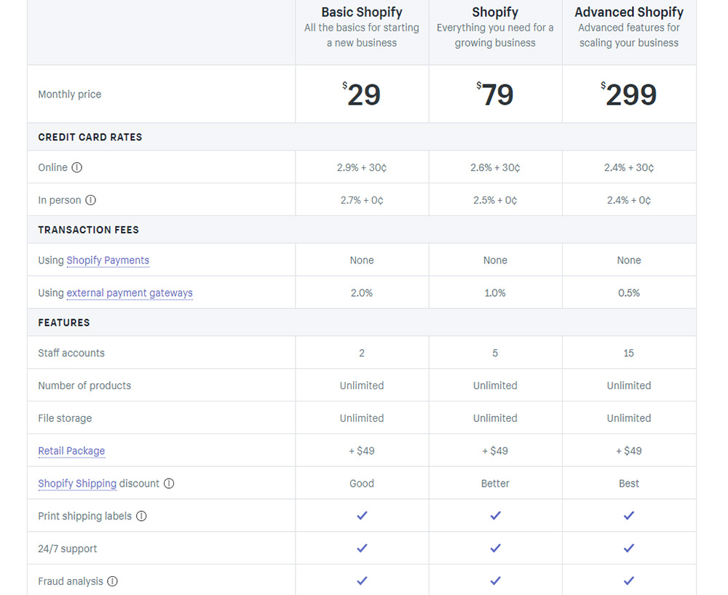This screenshot has height=595, width=728.
Task: Click the Advanced Shopify Print shipping labels checkmark
Action: coord(629,516)
